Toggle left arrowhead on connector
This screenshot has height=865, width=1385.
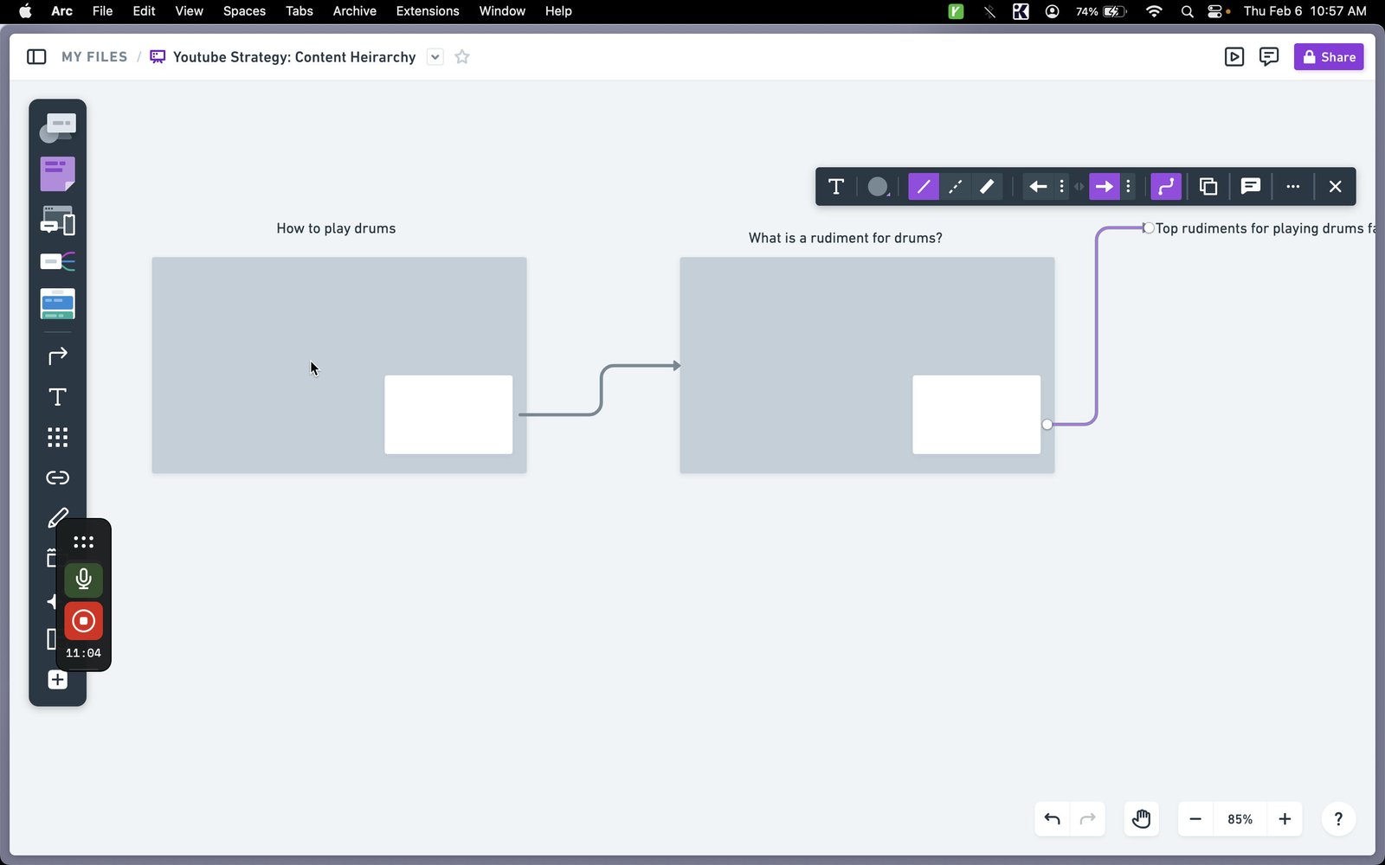[x=1038, y=187]
